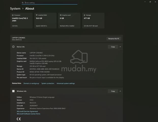The width and height of the screenshot is (158, 122).
Task: Click the CE certification mark icon
Action: [x=19, y=119]
